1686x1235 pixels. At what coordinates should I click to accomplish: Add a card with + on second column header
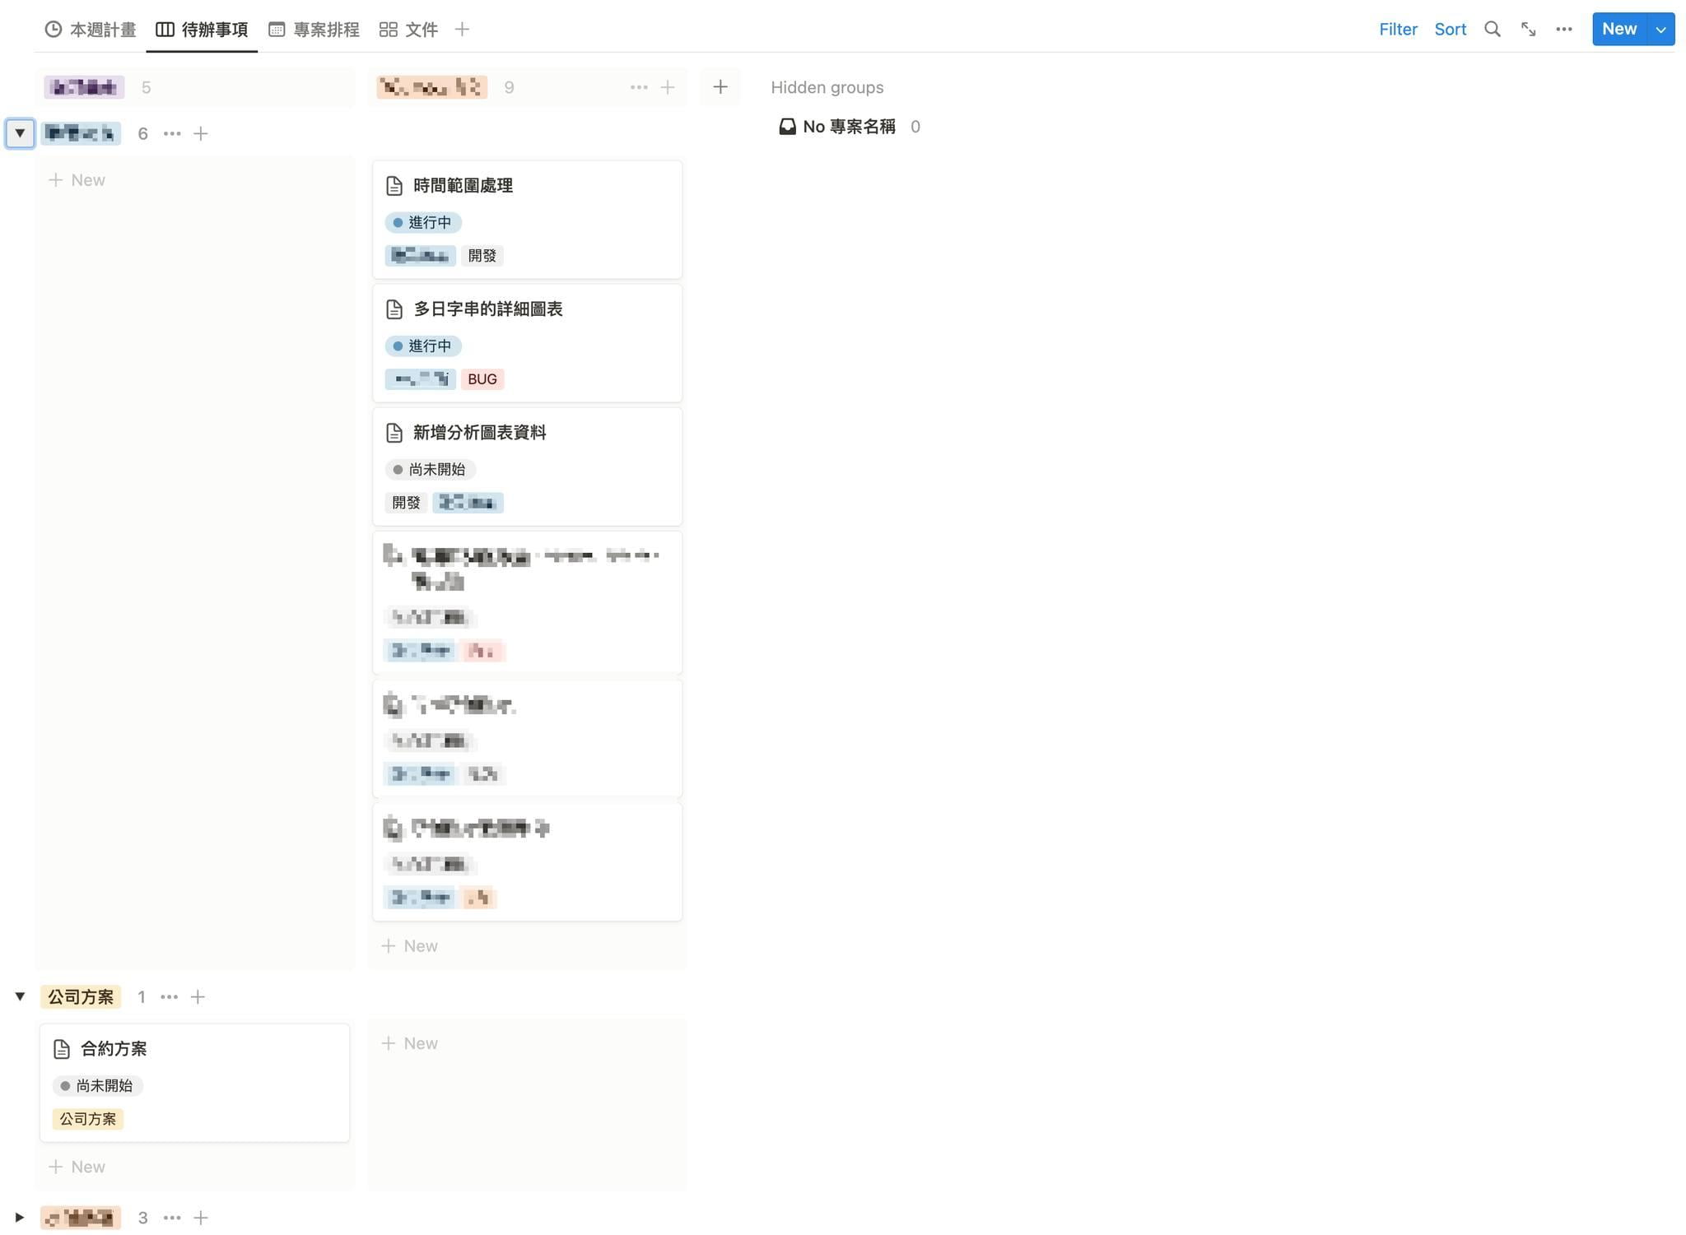click(x=667, y=86)
